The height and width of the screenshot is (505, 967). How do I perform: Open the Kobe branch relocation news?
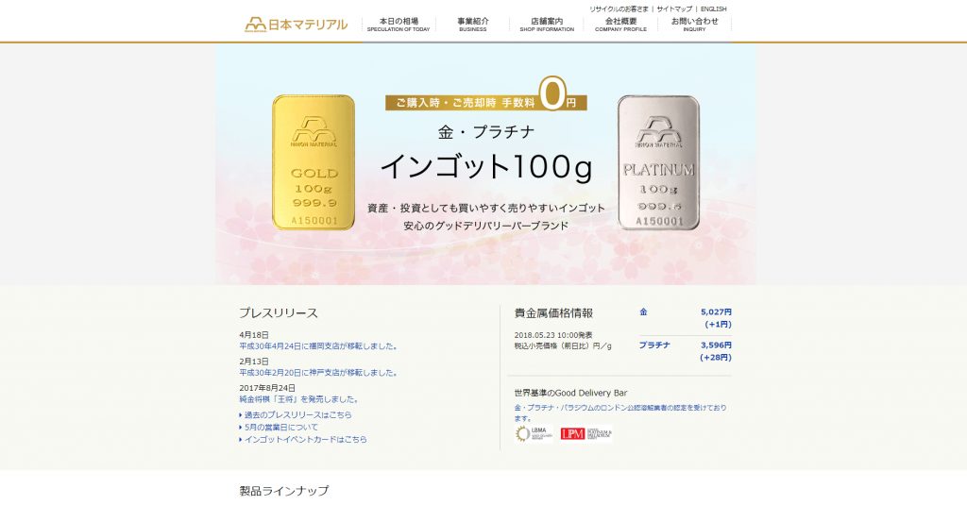click(319, 373)
